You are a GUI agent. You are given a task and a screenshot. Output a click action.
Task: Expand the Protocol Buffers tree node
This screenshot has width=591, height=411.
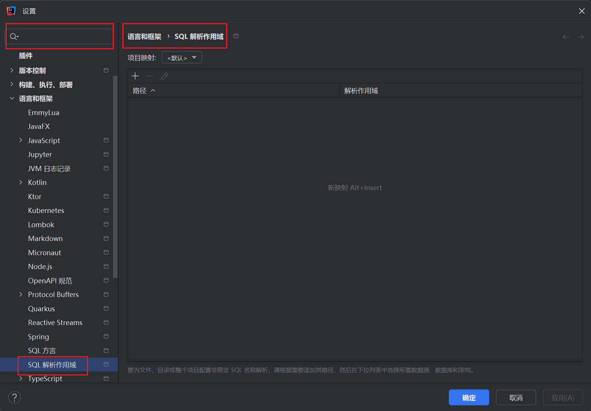(x=21, y=294)
